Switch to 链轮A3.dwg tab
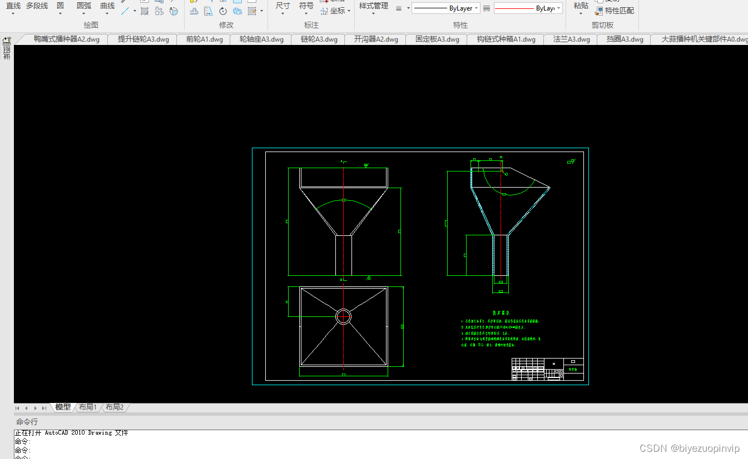748x459 pixels. 319,39
